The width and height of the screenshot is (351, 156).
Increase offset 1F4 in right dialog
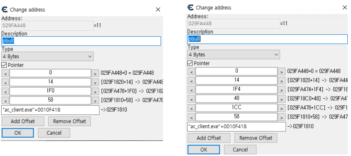[x=282, y=89]
